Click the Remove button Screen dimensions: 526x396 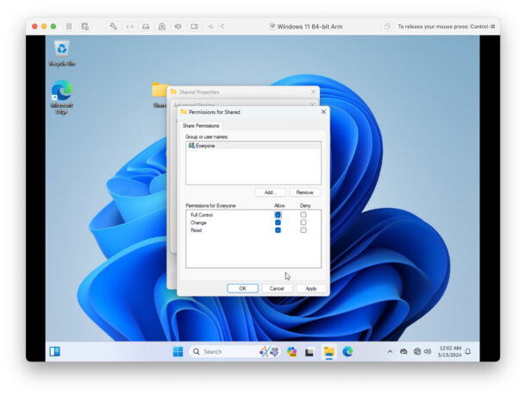point(304,192)
